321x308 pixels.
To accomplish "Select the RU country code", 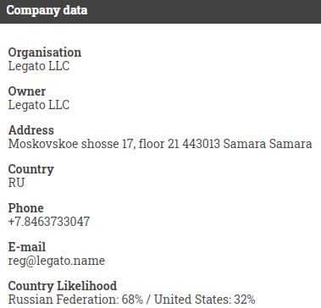I will tap(16, 183).
